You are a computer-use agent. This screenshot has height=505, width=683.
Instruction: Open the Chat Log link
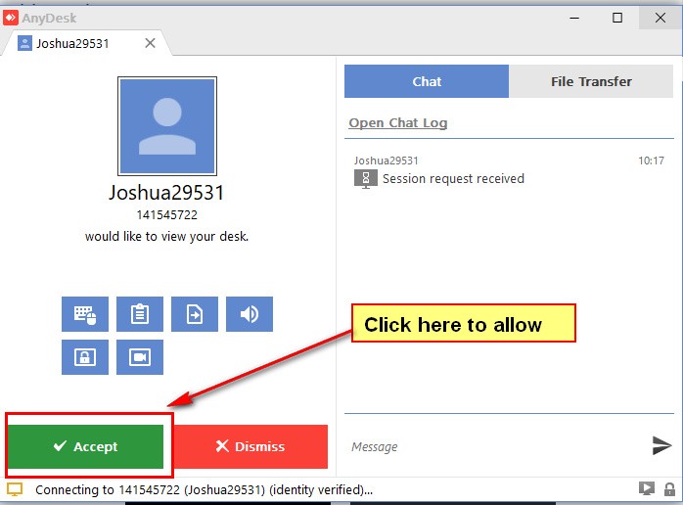[398, 123]
